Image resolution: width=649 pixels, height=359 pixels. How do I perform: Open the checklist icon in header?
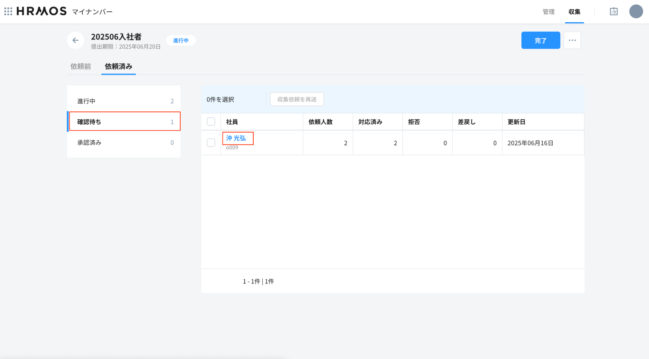(x=613, y=11)
